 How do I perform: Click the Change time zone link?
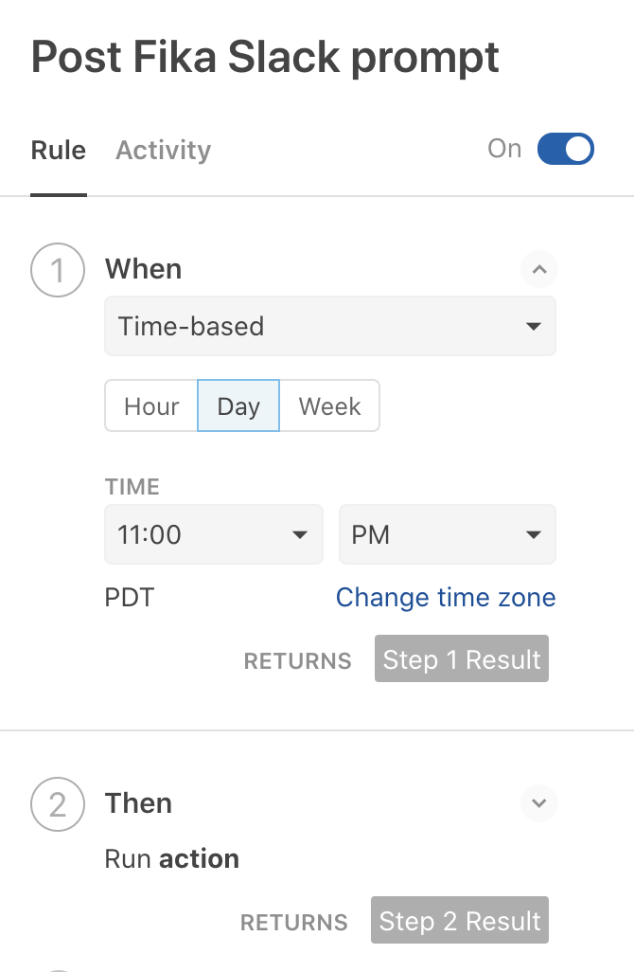click(x=446, y=598)
